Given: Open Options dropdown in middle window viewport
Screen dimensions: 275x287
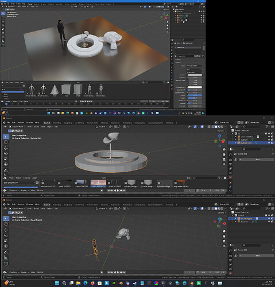Looking at the screenshot, I should (x=221, y=131).
